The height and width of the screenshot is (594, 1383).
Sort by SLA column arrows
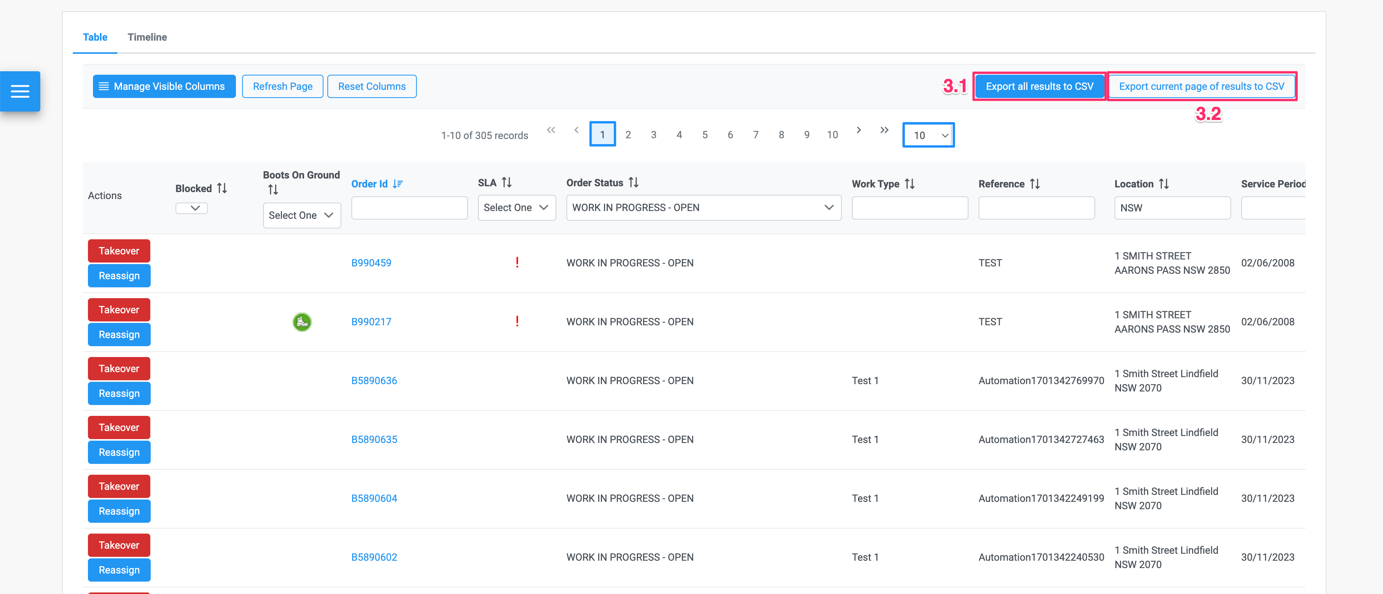pos(507,182)
